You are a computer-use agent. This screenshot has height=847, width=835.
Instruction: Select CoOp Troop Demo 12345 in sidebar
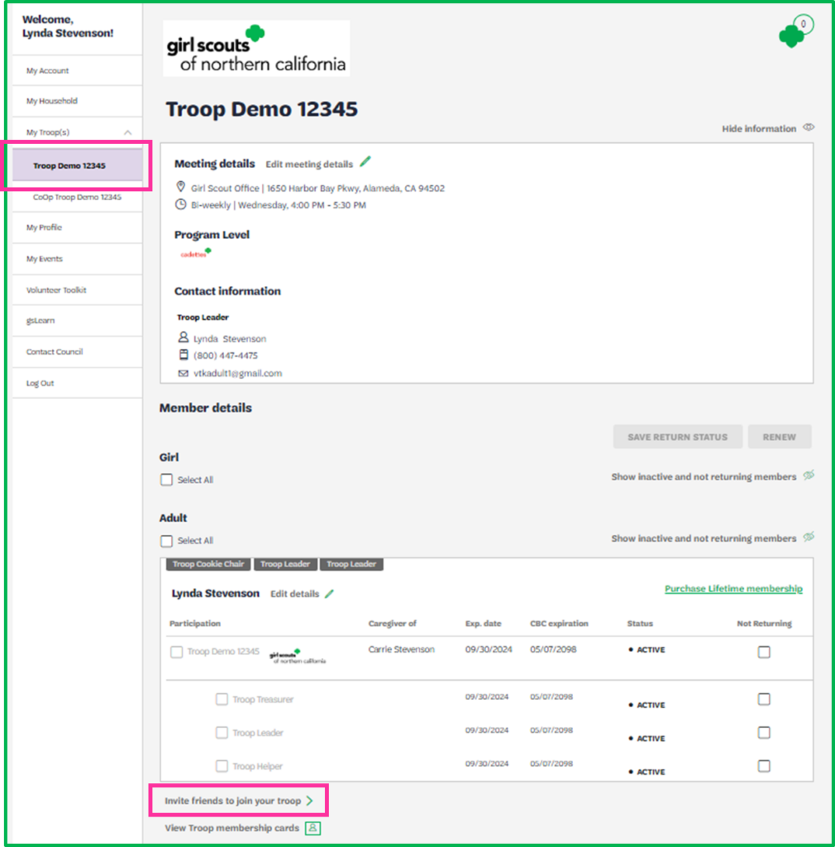(77, 197)
